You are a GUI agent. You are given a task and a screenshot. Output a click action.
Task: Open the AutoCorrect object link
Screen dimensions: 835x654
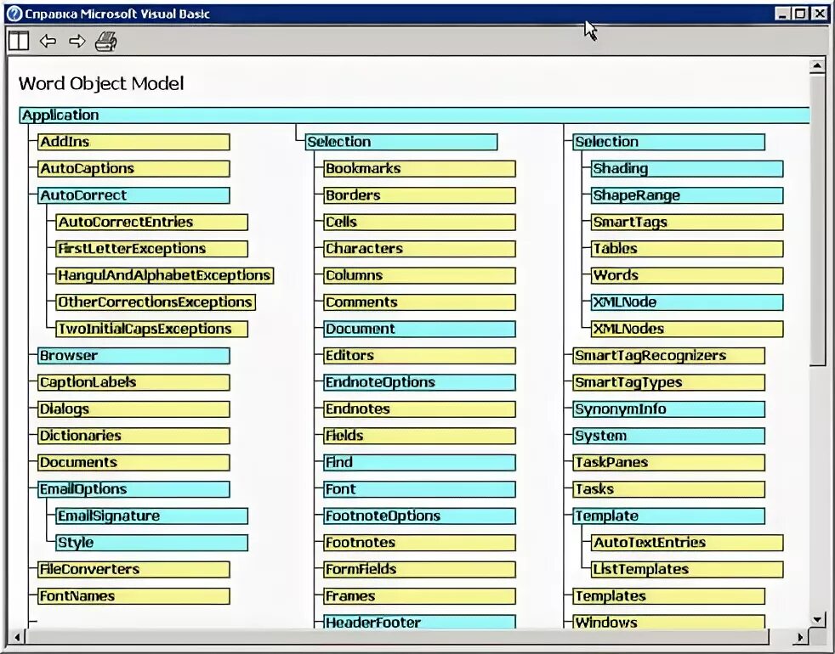[133, 195]
